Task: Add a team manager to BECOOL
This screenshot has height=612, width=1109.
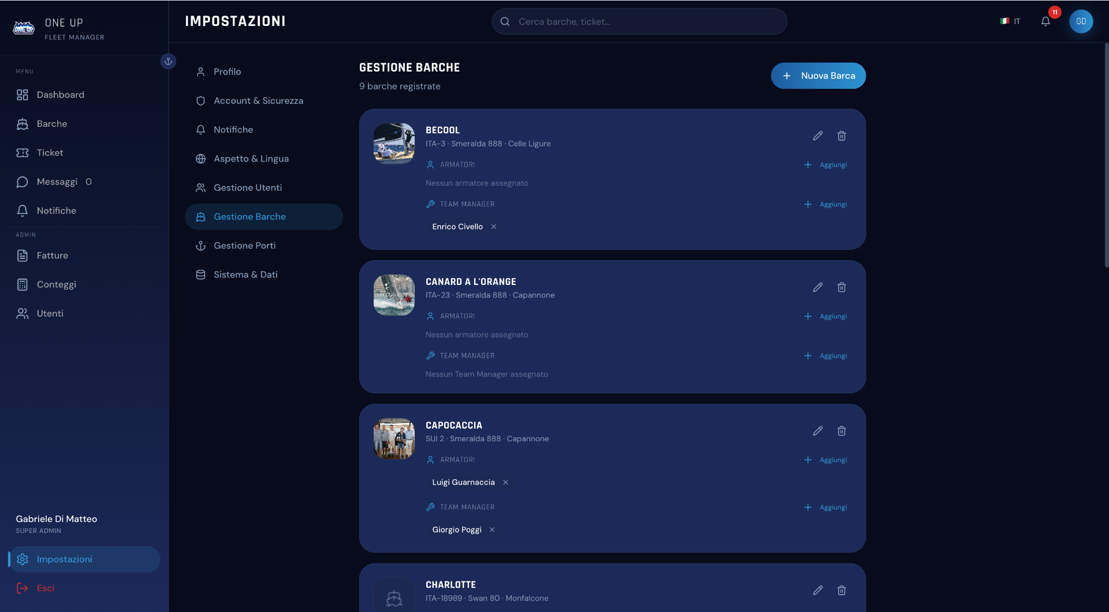Action: pyautogui.click(x=825, y=204)
